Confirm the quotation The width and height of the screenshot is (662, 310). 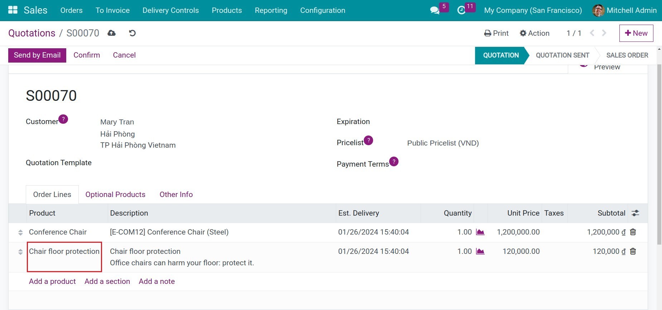[x=87, y=55]
